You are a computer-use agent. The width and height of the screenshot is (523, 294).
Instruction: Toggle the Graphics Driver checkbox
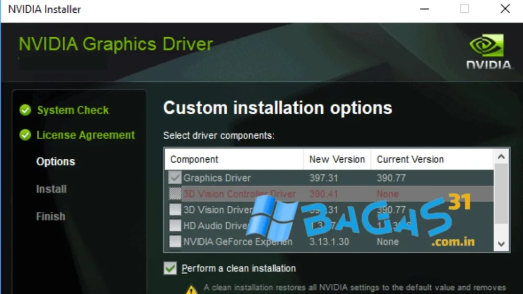[x=175, y=178]
